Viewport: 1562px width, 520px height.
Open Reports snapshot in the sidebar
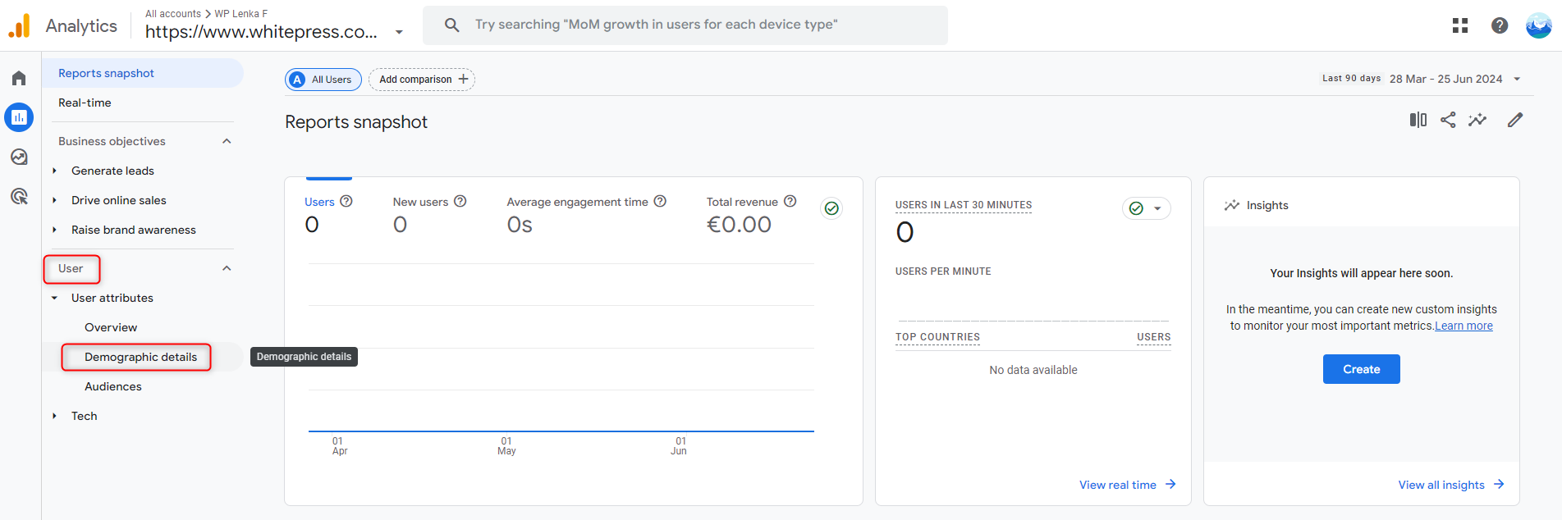pyautogui.click(x=143, y=73)
